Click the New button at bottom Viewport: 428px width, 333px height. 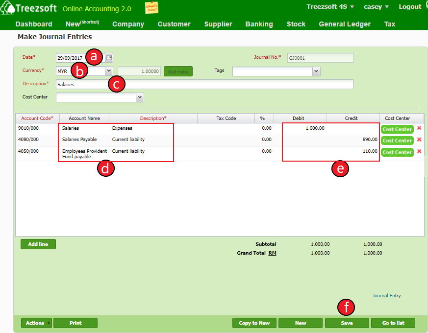coord(301,323)
